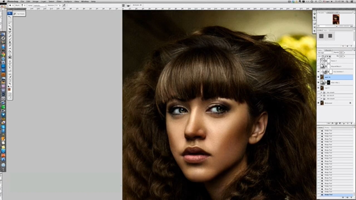
Task: Toggle lock all in Layers panel
Action: click(330, 56)
